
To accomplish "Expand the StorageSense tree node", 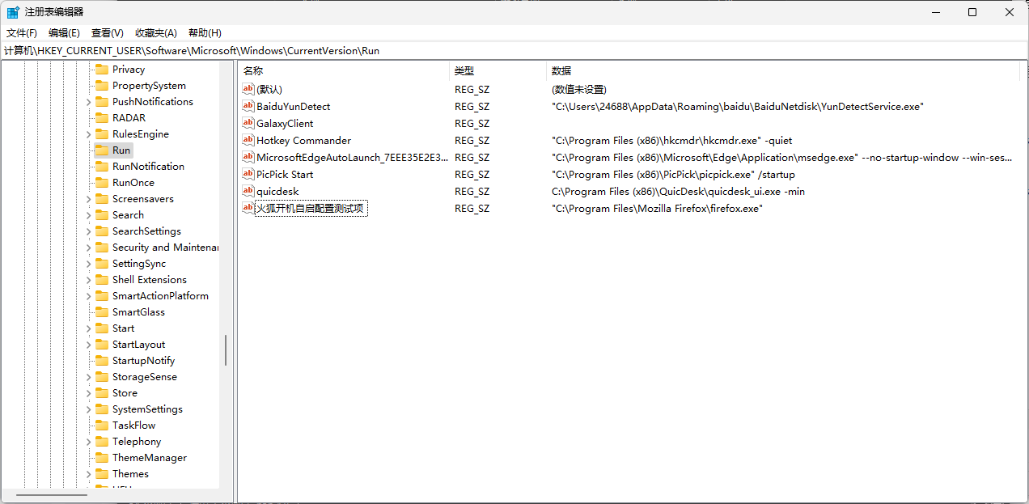I will pos(88,377).
